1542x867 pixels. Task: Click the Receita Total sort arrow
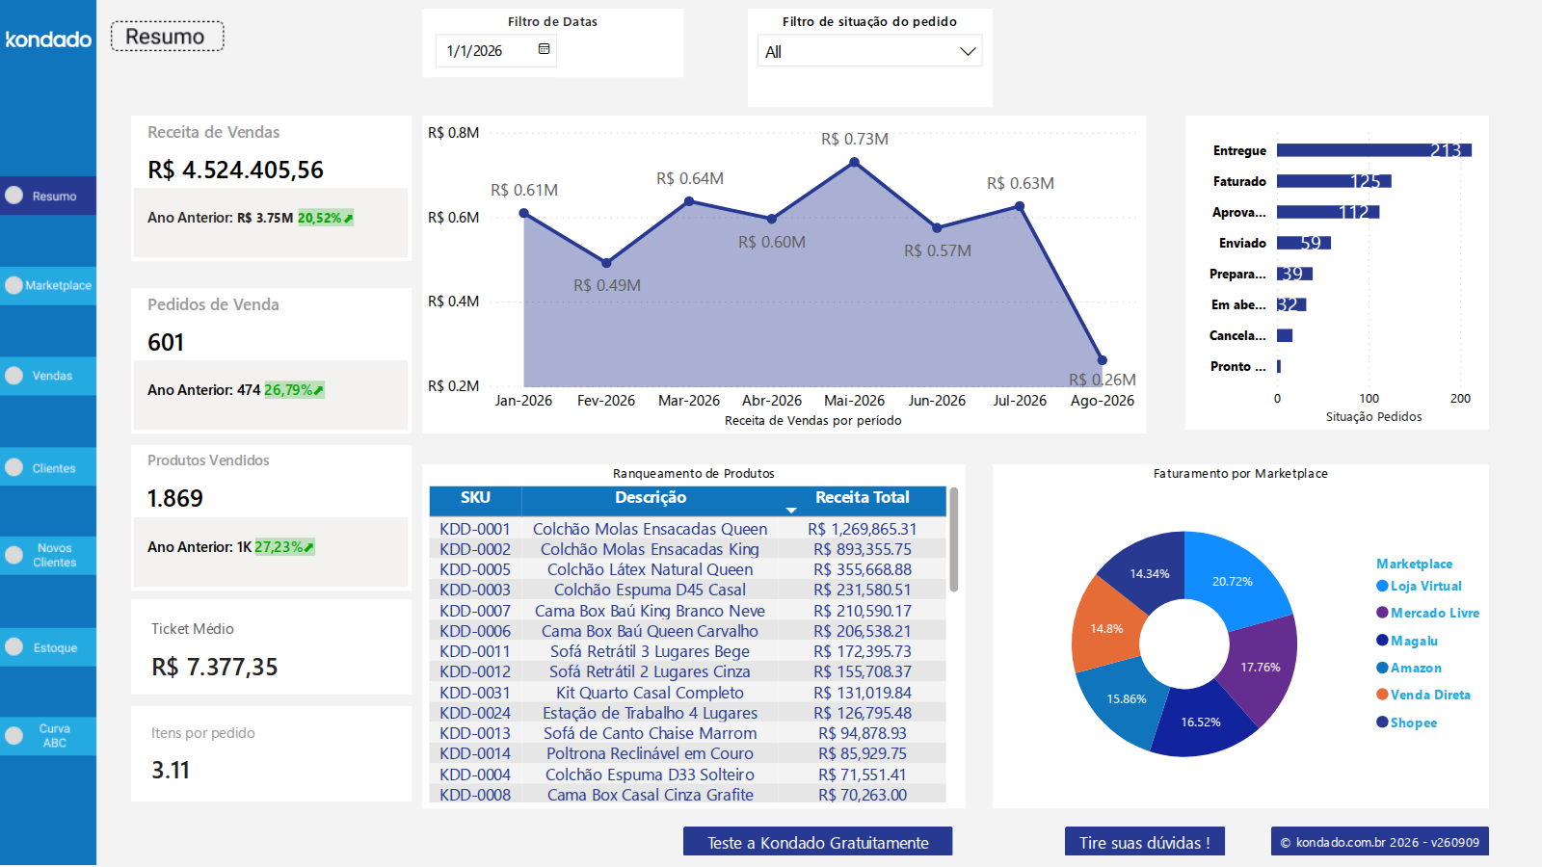click(791, 510)
